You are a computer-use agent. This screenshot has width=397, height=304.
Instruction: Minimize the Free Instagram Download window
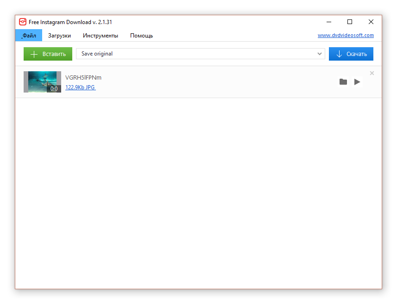pyautogui.click(x=329, y=22)
